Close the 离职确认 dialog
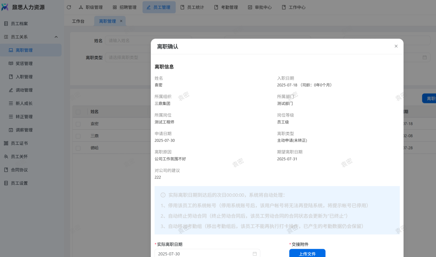 pos(396,46)
